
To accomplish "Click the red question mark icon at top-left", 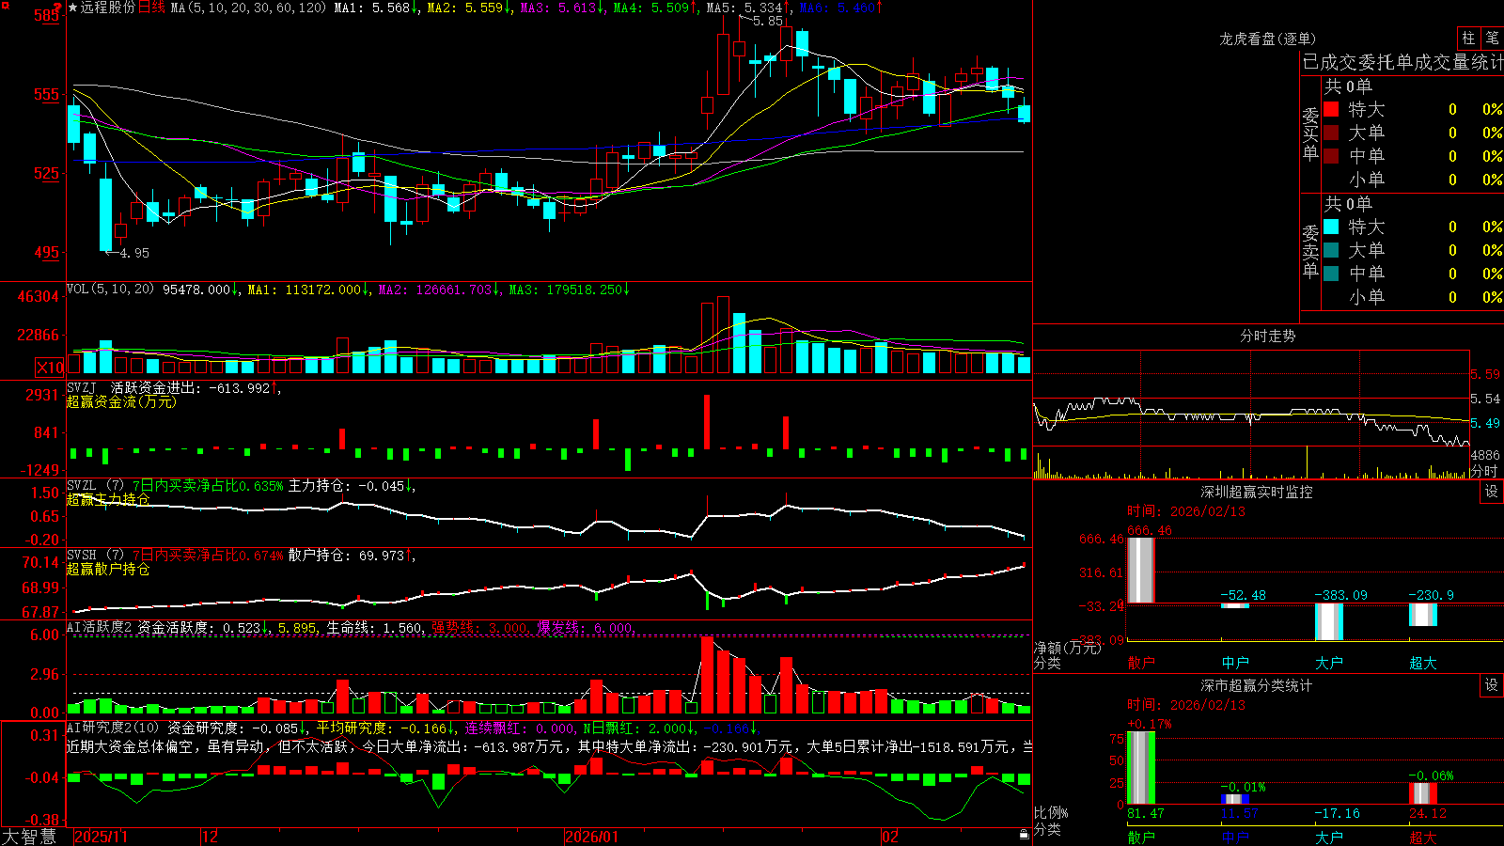I will 58,8.
